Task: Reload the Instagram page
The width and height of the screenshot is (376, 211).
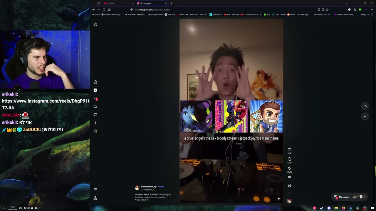Action: pyautogui.click(x=104, y=9)
